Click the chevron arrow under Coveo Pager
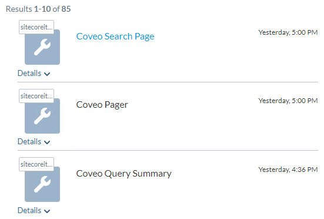 point(47,142)
